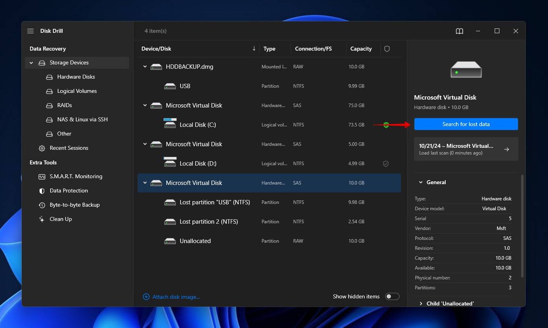This screenshot has height=328, width=548.
Task: Click the RAIDs drive icon
Action: (49, 106)
